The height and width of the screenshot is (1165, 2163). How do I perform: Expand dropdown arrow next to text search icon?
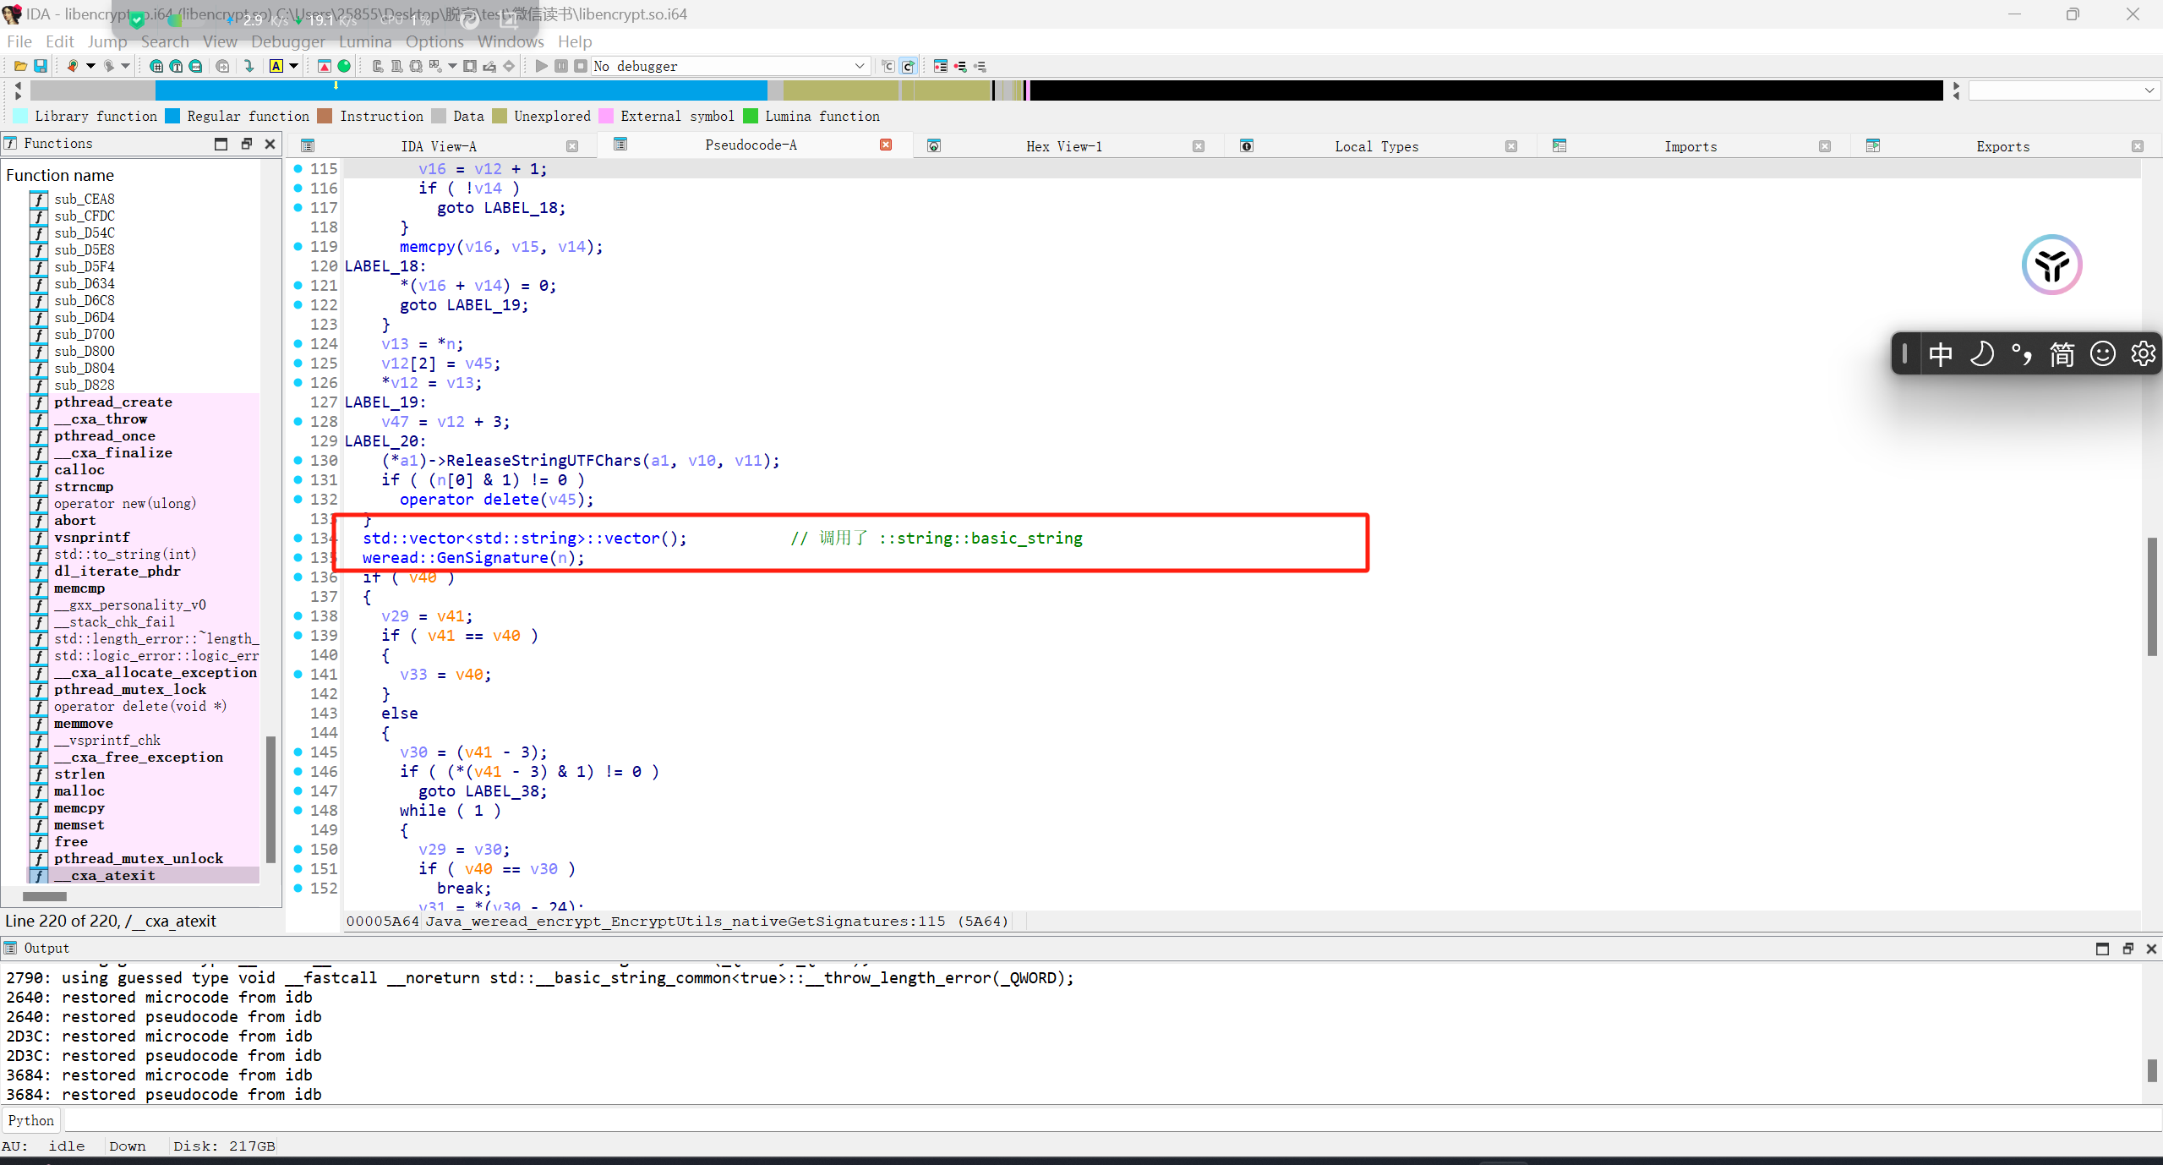tap(294, 66)
